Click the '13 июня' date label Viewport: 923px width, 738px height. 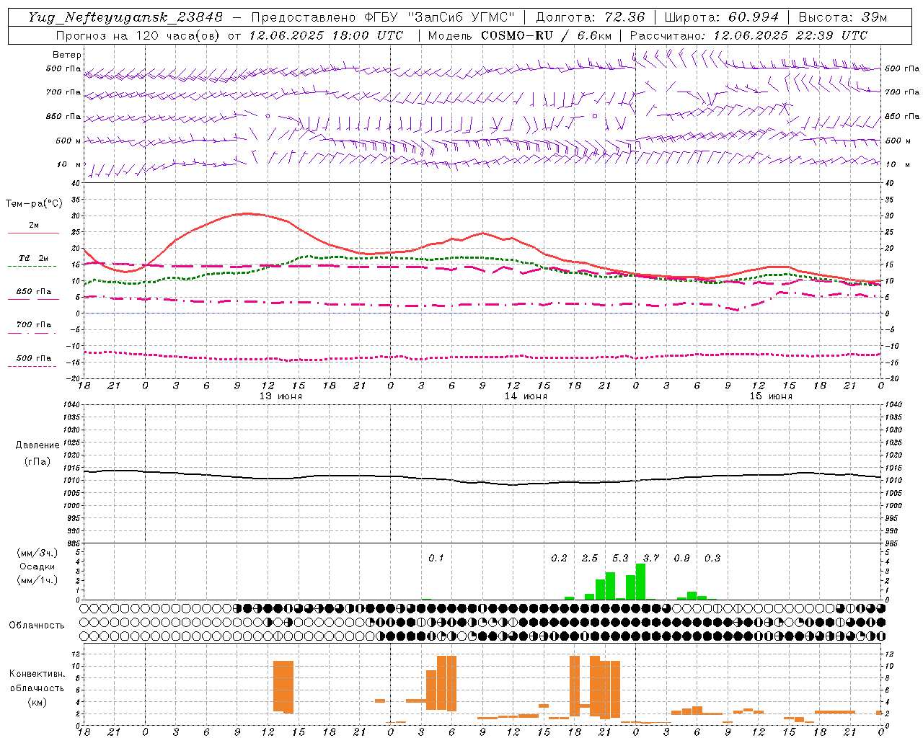tap(281, 396)
